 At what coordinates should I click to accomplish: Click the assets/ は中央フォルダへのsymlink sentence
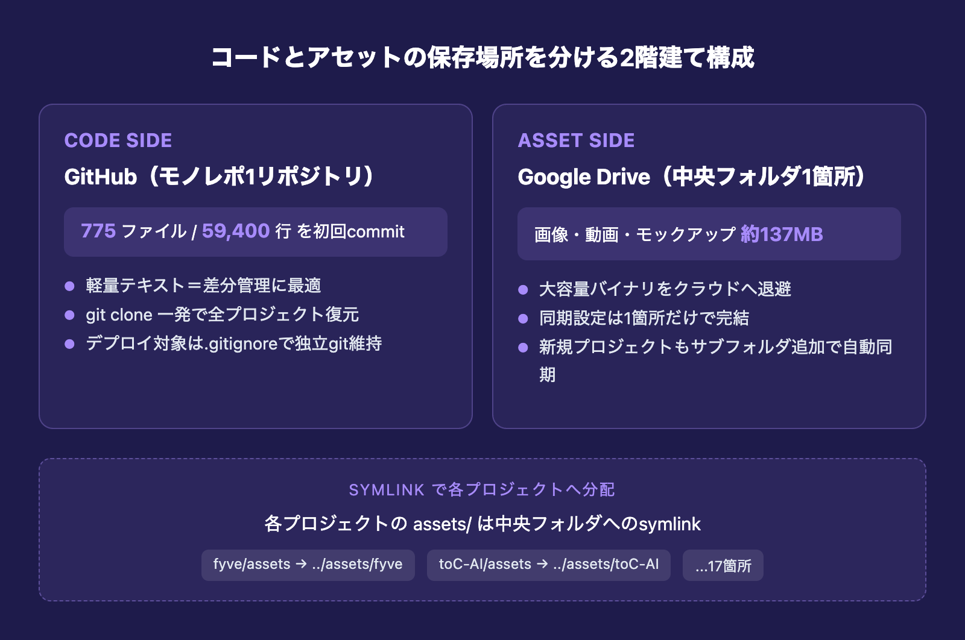[x=482, y=524]
